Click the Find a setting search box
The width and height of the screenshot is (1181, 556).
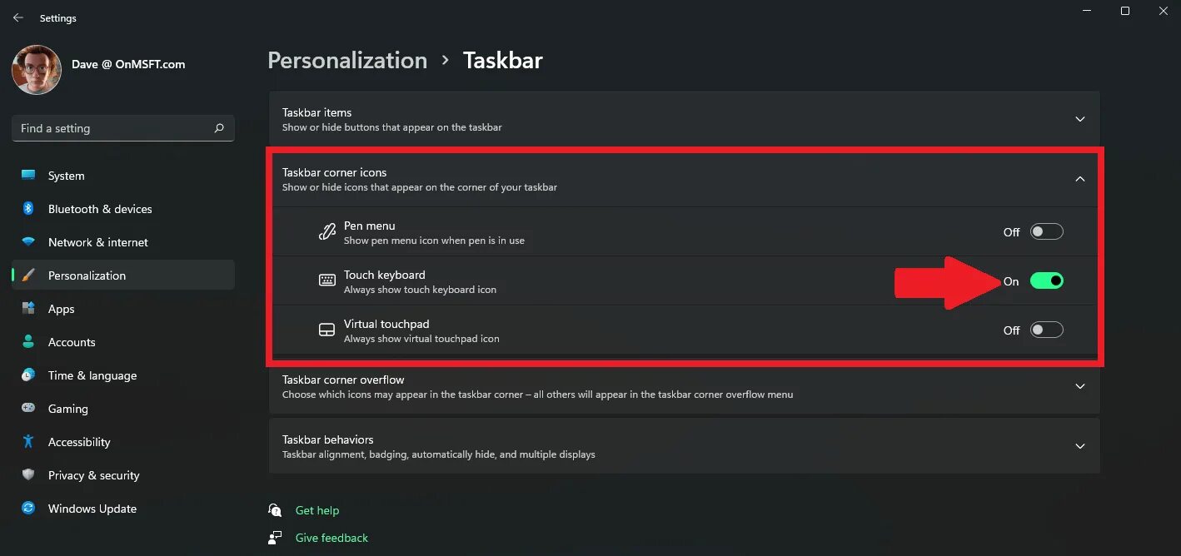coord(112,128)
